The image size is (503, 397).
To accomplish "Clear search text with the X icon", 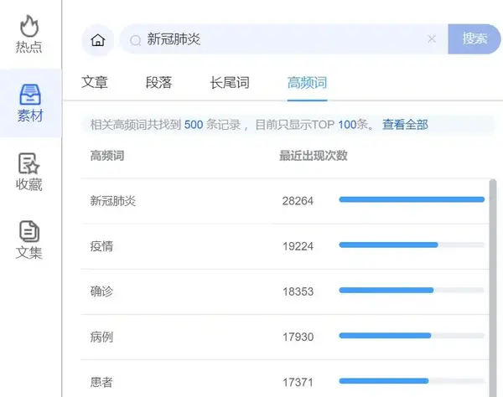I will click(x=432, y=39).
